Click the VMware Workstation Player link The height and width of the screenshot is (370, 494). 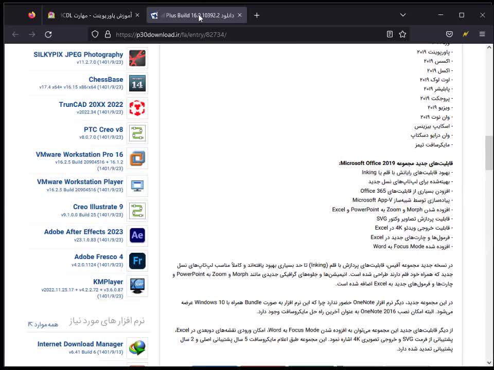(x=79, y=181)
